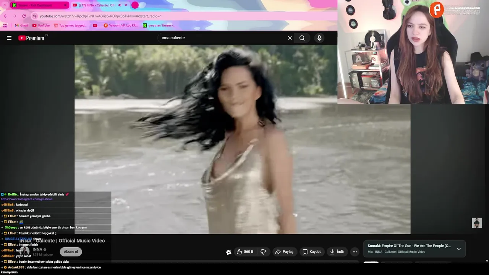Viewport: 489px width, 275px height.
Task: Mute audio icon on YouTube tab
Action: 120,5
